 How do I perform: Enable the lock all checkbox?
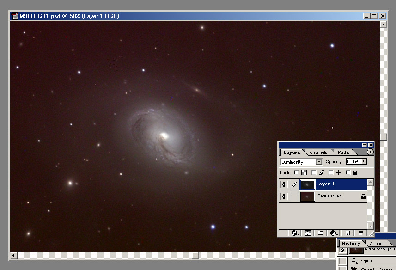348,173
